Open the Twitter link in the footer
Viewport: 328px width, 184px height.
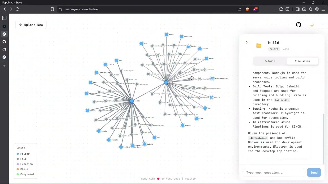click(190, 179)
